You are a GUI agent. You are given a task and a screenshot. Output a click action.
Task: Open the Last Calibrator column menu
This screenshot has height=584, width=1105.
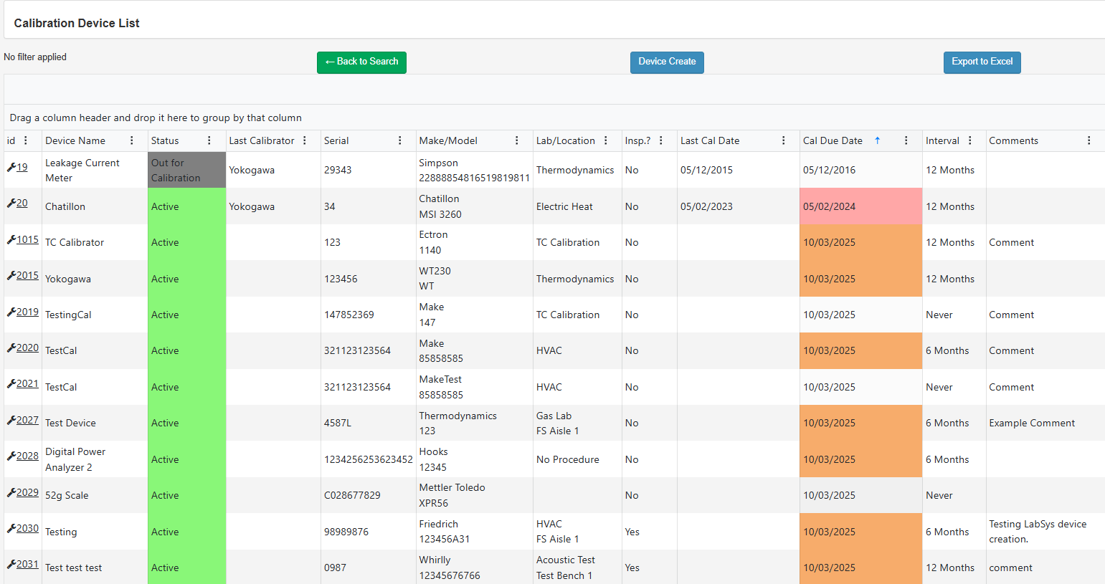304,140
